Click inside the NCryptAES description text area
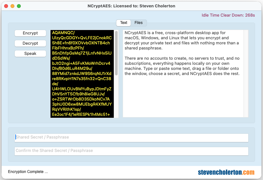 click(x=183, y=74)
